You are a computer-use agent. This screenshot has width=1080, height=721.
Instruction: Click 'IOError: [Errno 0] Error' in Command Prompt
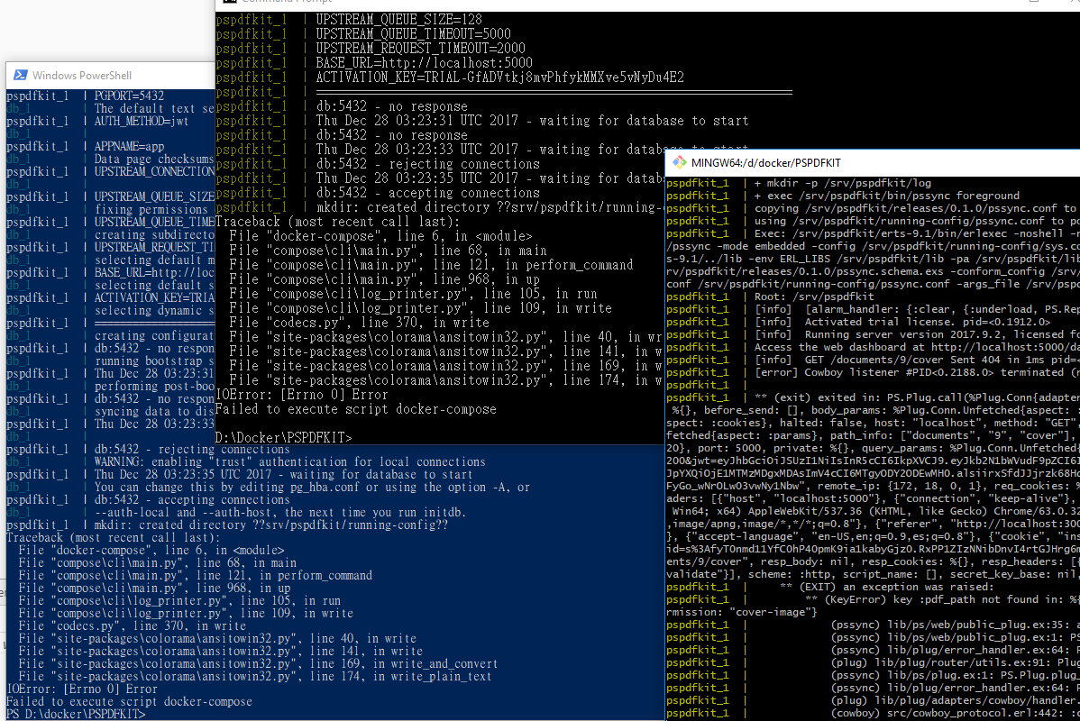tap(302, 396)
